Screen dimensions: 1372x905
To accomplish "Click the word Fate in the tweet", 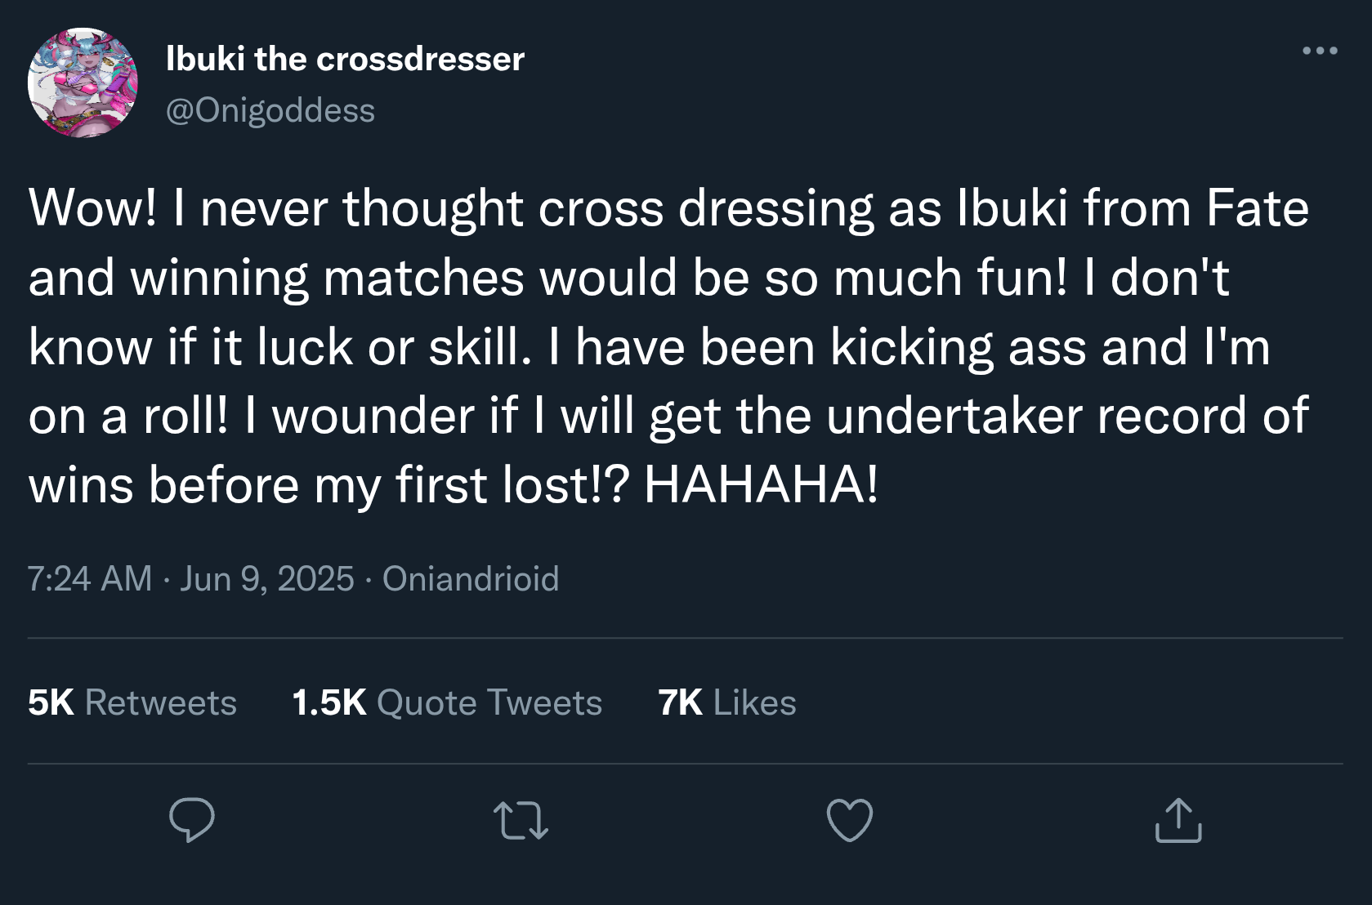I will pyautogui.click(x=1257, y=208).
